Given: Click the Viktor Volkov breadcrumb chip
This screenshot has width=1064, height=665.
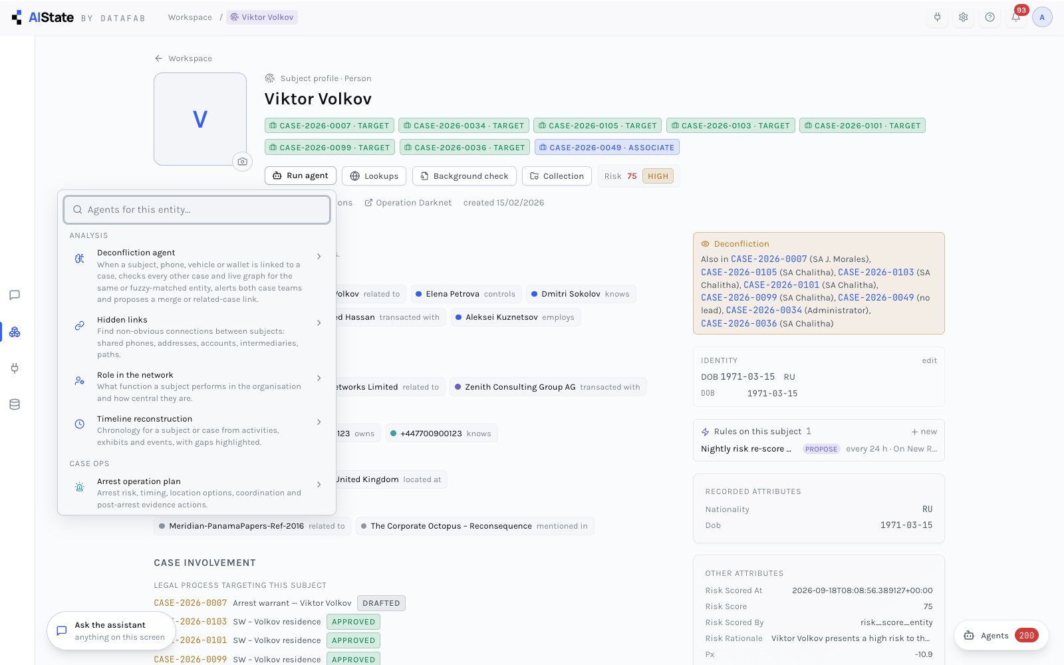Looking at the screenshot, I should click(262, 17).
